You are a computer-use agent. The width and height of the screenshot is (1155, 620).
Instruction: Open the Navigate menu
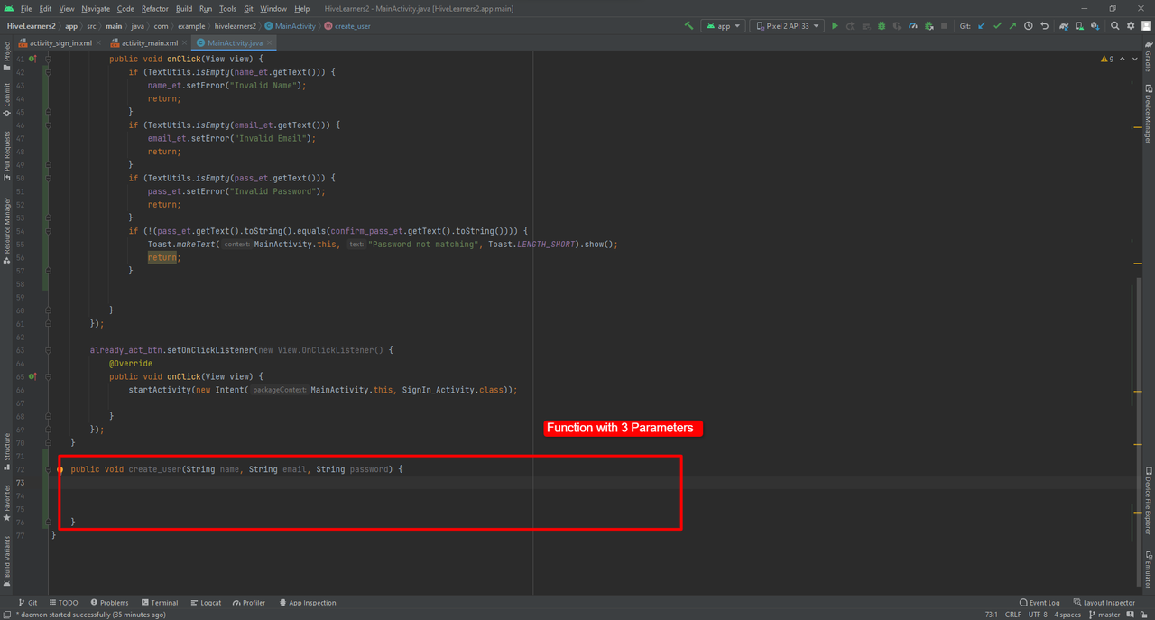point(96,9)
